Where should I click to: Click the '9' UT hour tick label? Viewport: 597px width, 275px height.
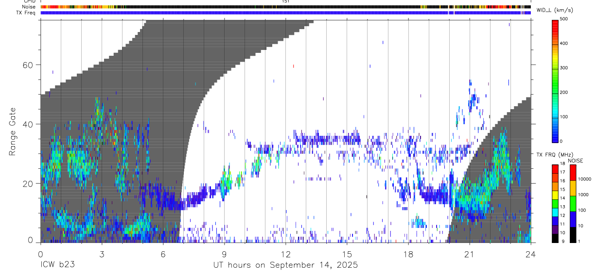(224, 254)
